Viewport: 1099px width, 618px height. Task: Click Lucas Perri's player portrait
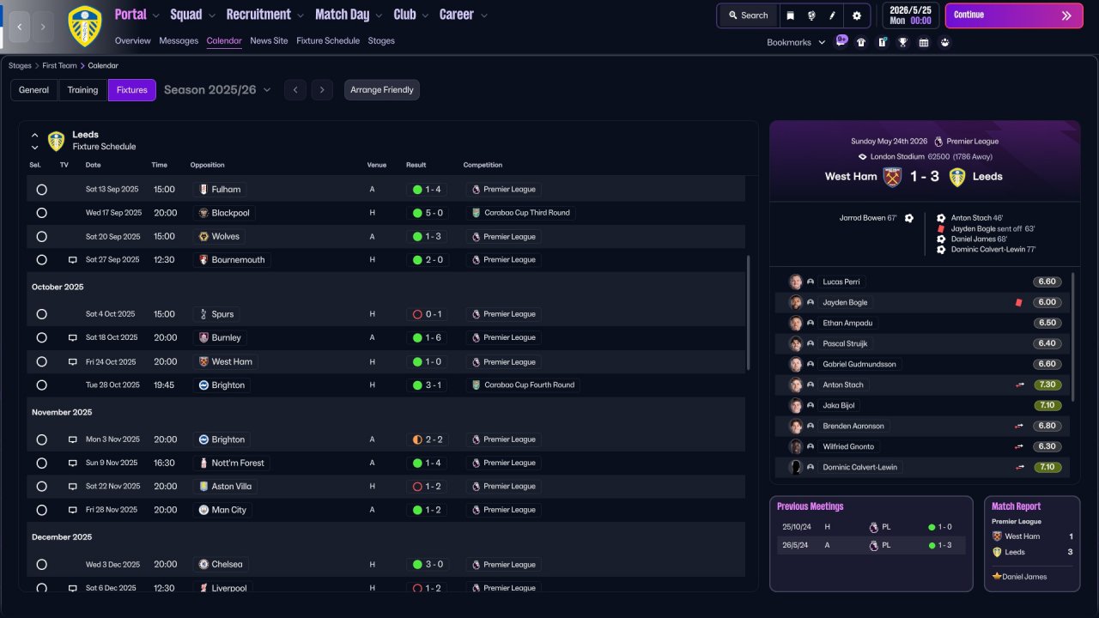click(x=796, y=282)
